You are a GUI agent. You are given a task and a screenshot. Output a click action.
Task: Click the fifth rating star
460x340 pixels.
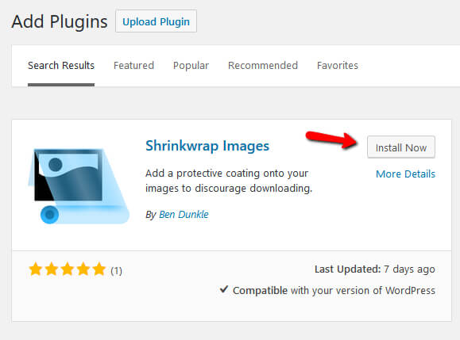(99, 269)
